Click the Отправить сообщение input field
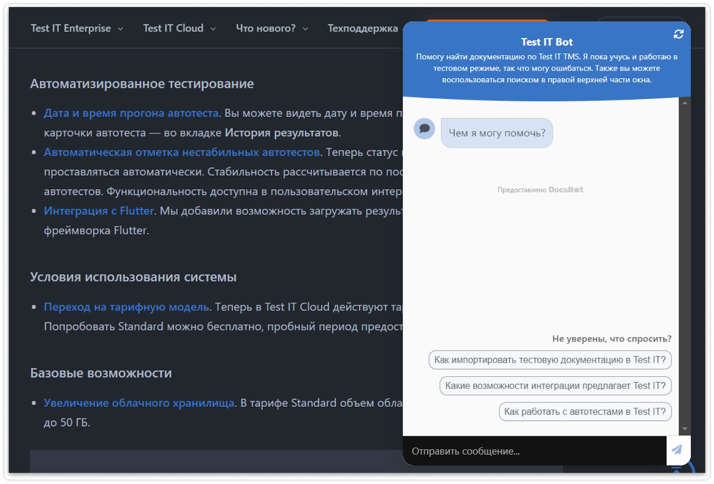The image size is (714, 484). click(534, 451)
